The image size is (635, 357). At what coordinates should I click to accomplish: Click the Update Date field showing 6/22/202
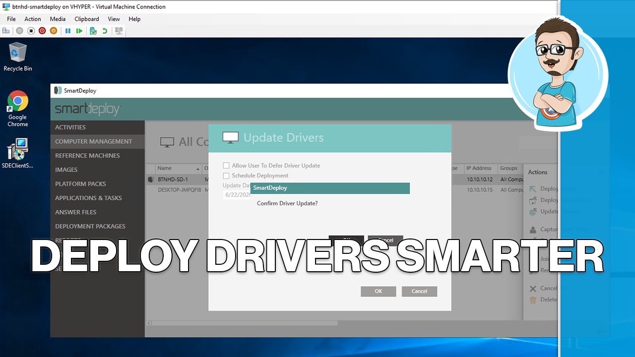coord(237,195)
